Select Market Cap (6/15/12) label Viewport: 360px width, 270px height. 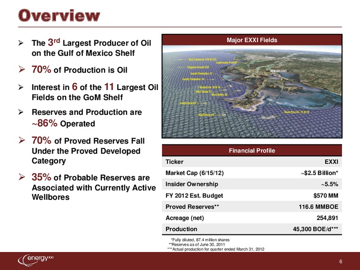pyautogui.click(x=194, y=173)
